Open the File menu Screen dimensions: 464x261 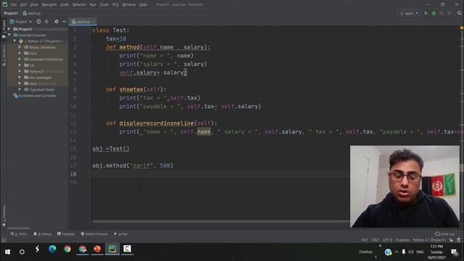(14, 4)
